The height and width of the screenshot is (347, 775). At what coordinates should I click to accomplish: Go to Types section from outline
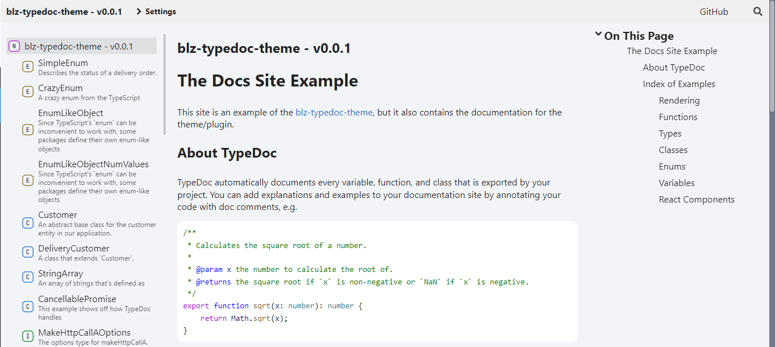coord(670,133)
